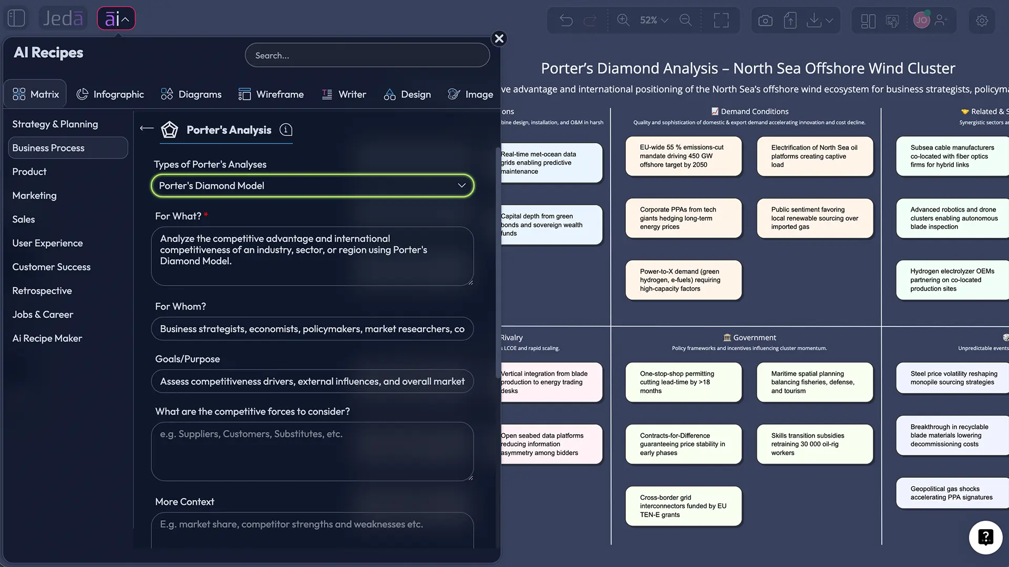Open the Porter's Diamond Model dropdown
This screenshot has height=567, width=1009.
click(313, 186)
